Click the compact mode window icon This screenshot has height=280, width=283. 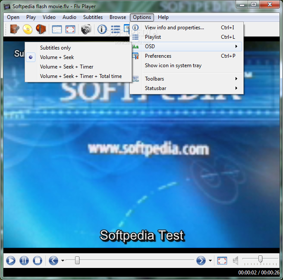(57, 29)
